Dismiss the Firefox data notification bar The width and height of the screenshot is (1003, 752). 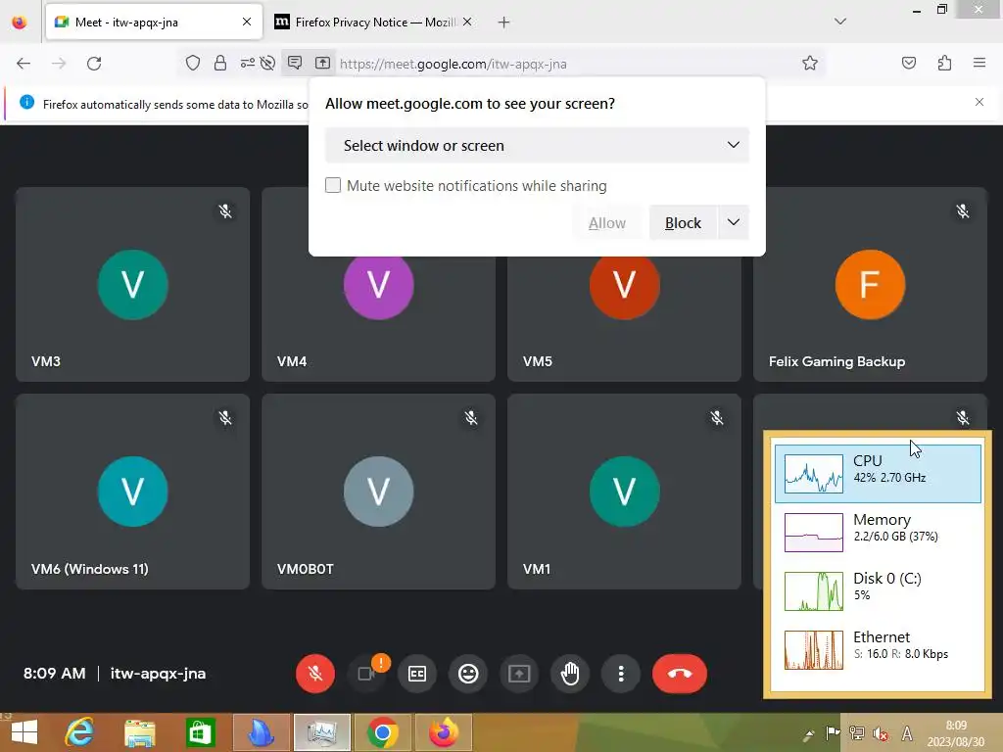(x=979, y=102)
